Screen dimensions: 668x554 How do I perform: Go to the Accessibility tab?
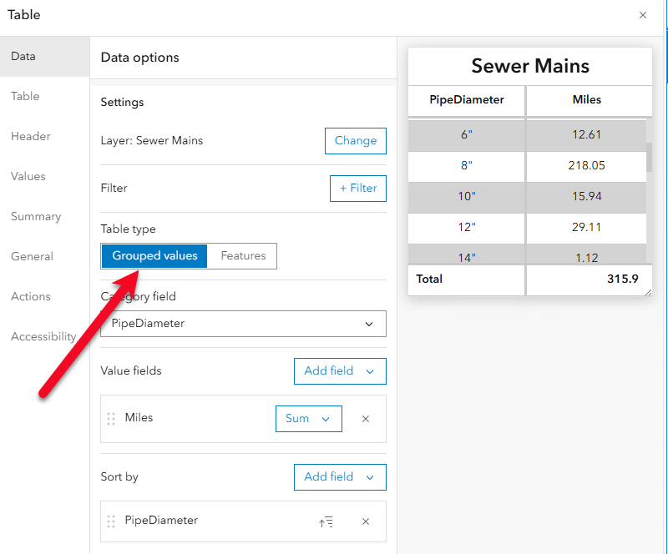pyautogui.click(x=43, y=336)
